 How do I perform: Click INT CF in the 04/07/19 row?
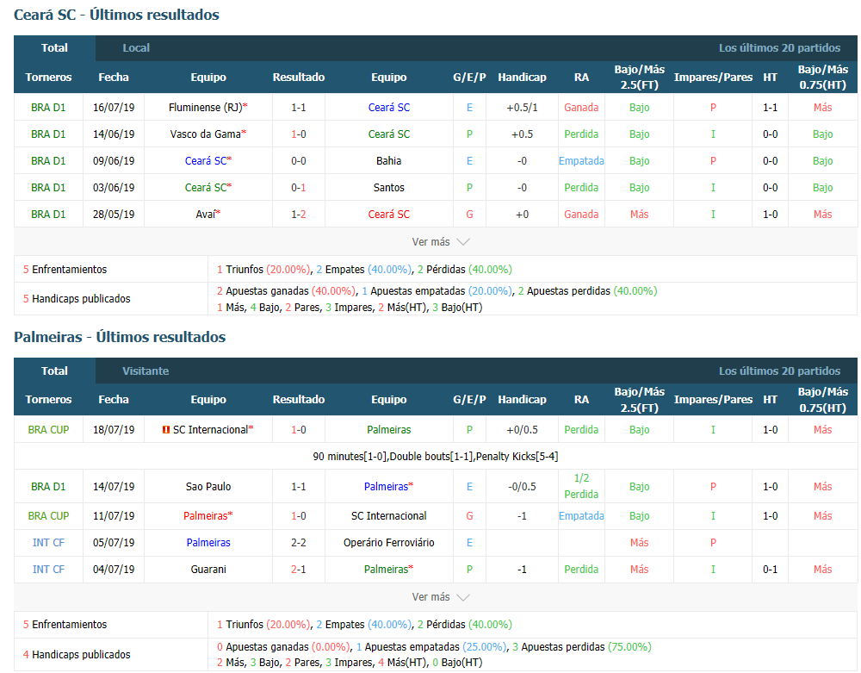click(x=48, y=570)
